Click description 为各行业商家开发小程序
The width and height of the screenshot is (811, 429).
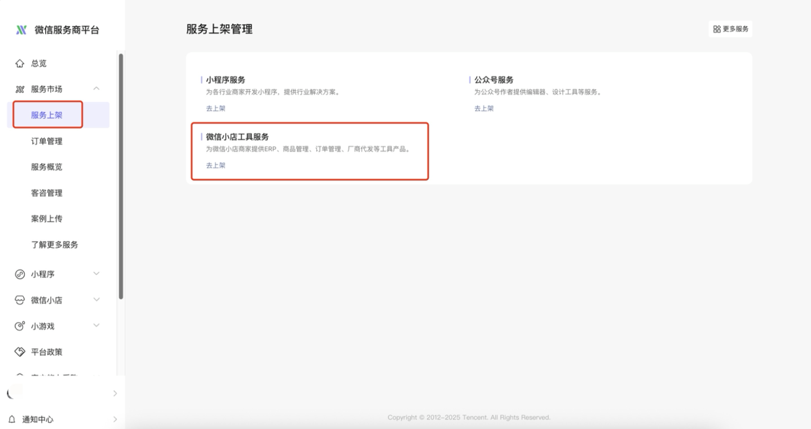pyautogui.click(x=273, y=92)
